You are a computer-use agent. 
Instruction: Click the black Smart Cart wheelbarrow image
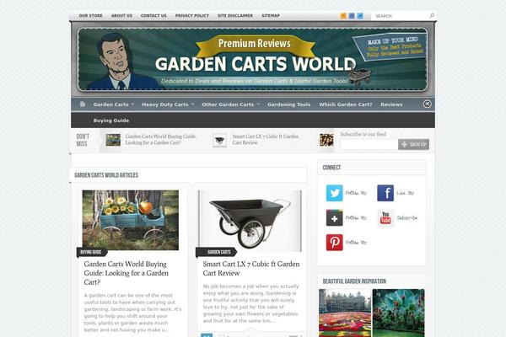pos(250,221)
